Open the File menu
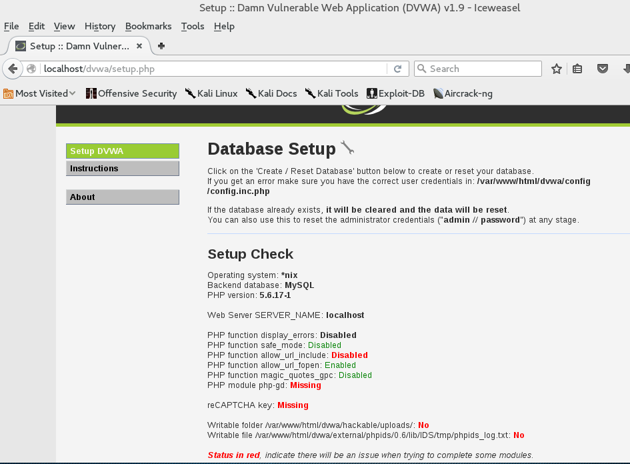 [11, 26]
